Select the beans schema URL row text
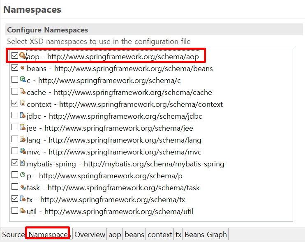The image size is (305, 242). point(120,69)
